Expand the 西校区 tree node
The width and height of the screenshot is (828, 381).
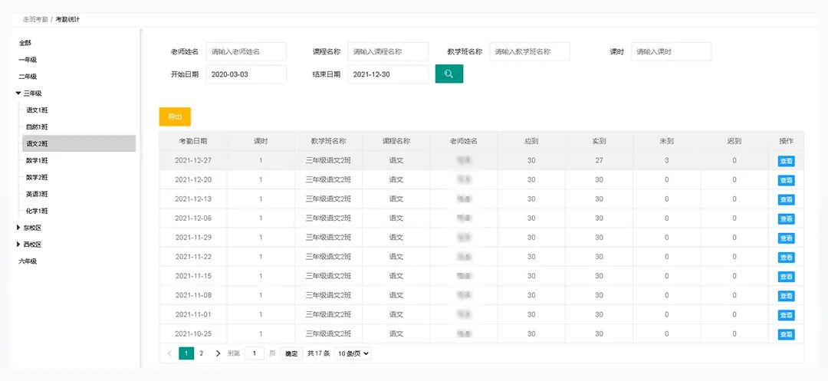[x=18, y=245]
